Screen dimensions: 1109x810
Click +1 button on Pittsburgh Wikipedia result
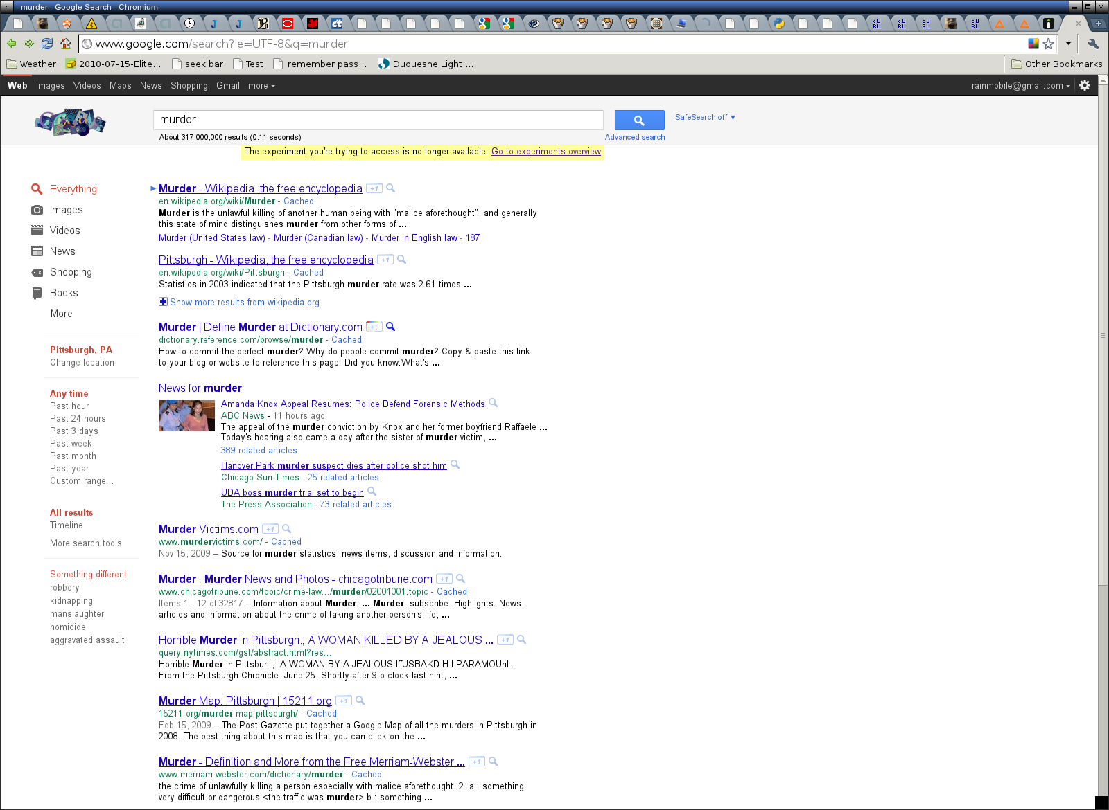[385, 260]
